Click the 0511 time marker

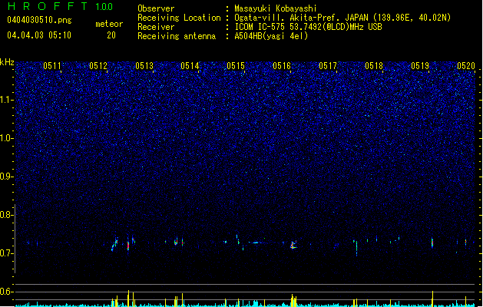point(52,66)
